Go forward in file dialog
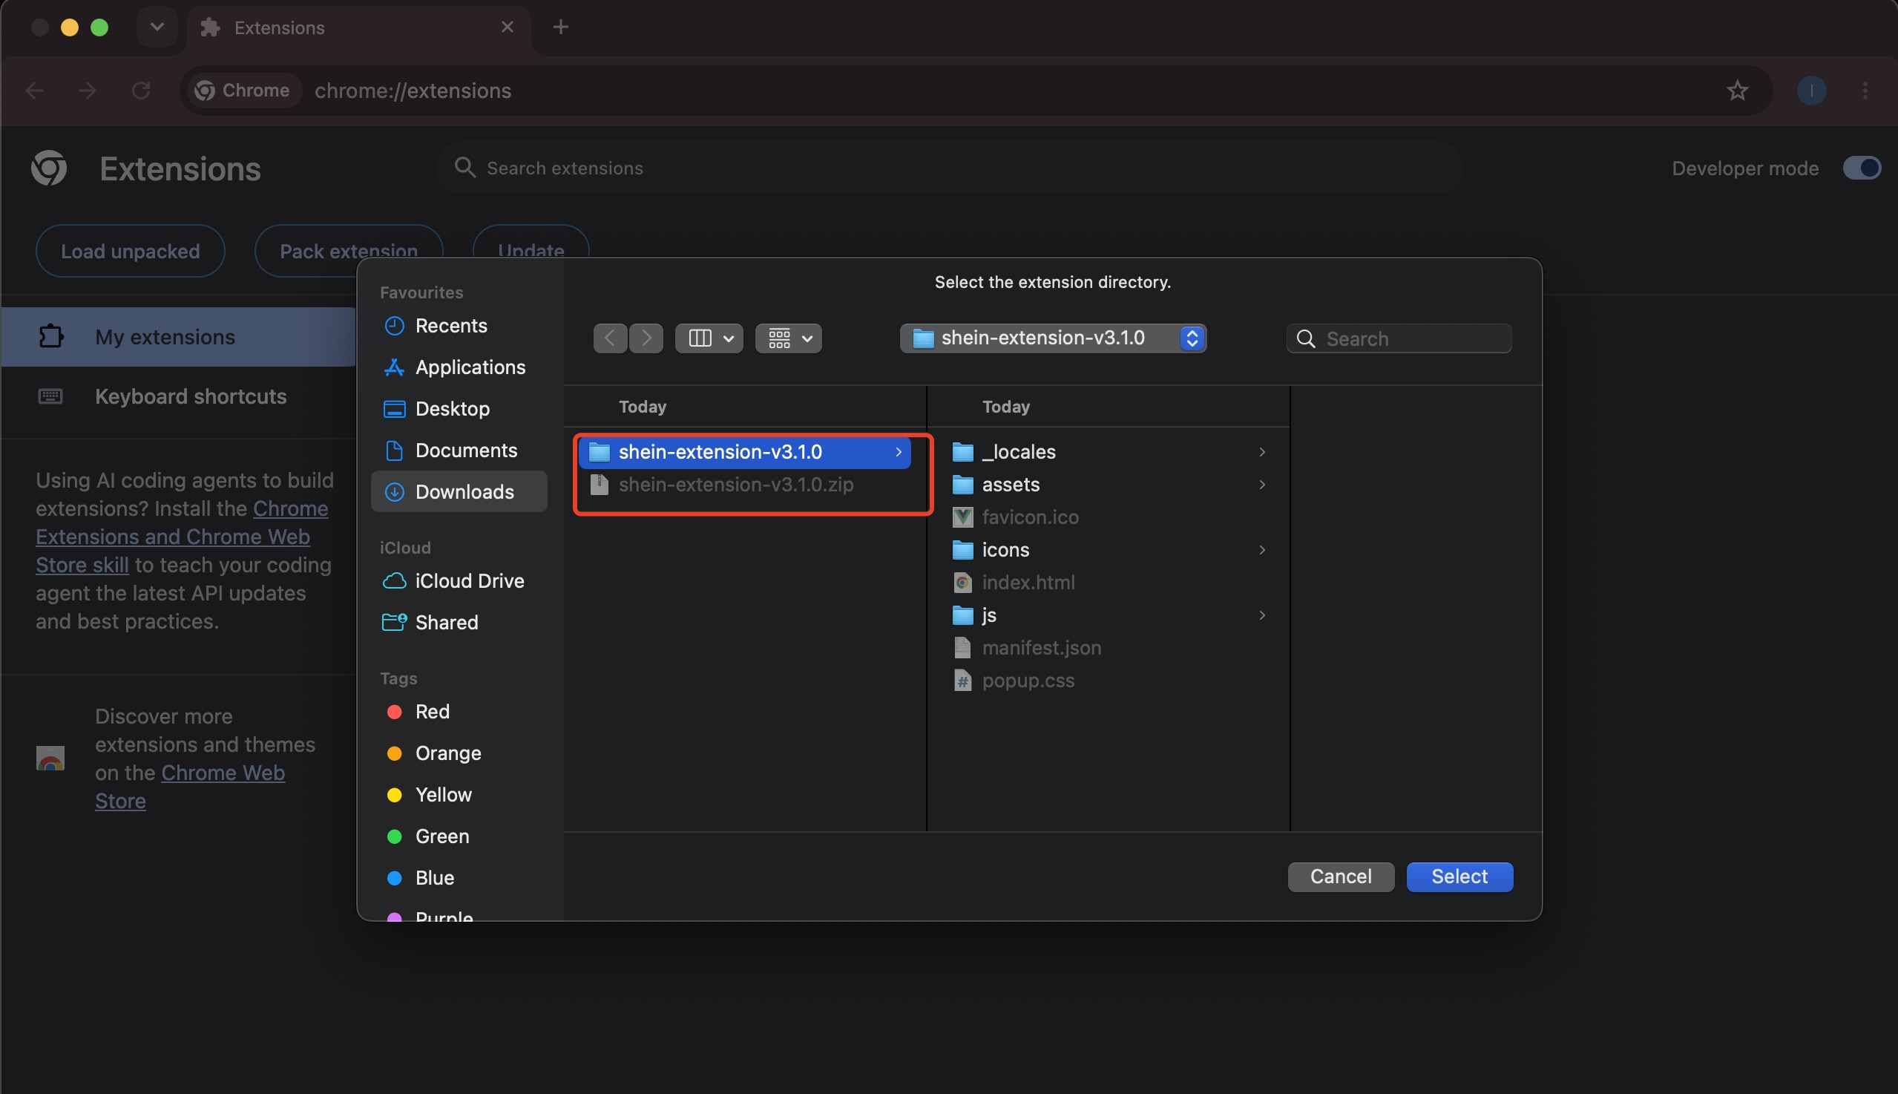Screen dimensions: 1898x1094 (x=646, y=338)
